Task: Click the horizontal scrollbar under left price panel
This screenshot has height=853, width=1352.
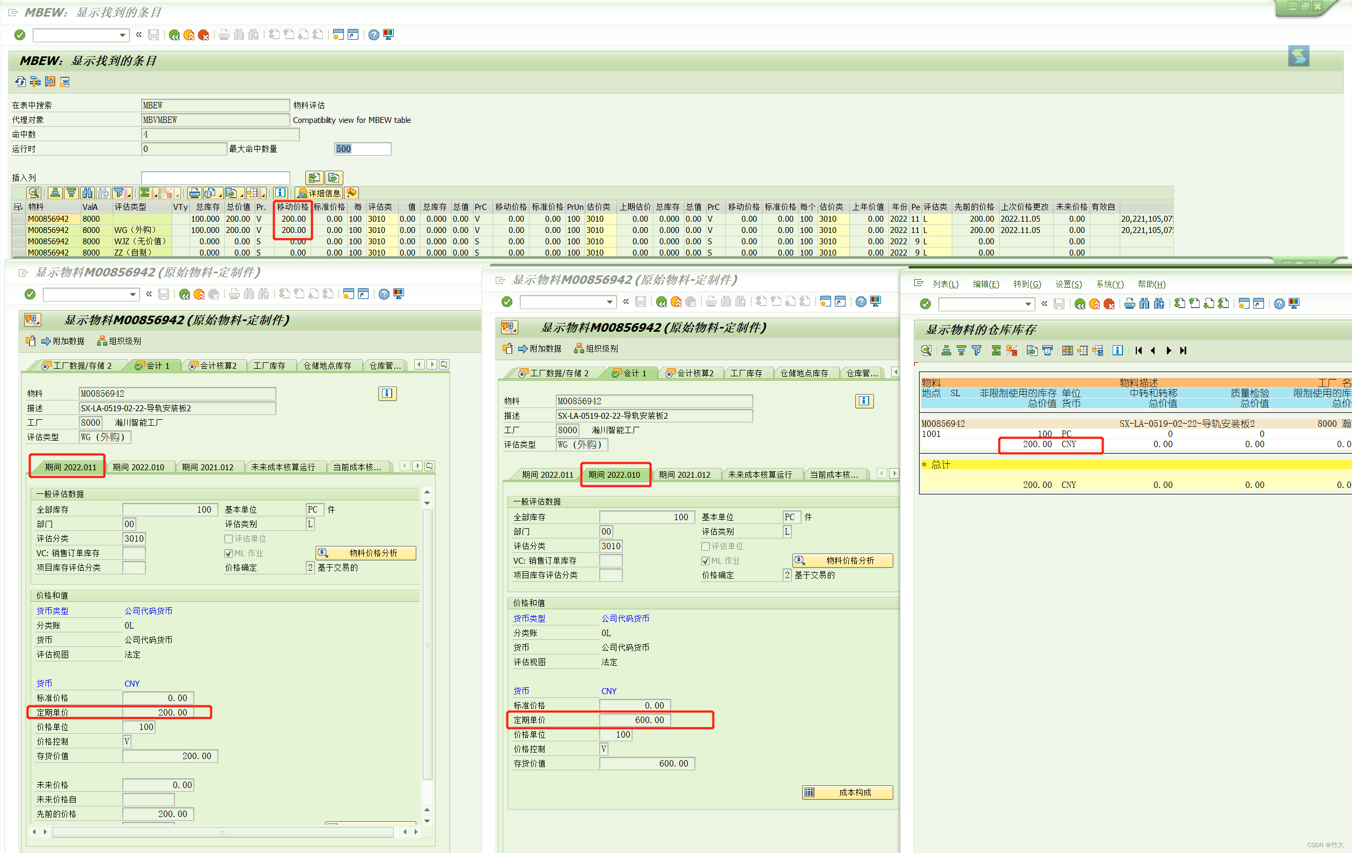Action: click(222, 832)
